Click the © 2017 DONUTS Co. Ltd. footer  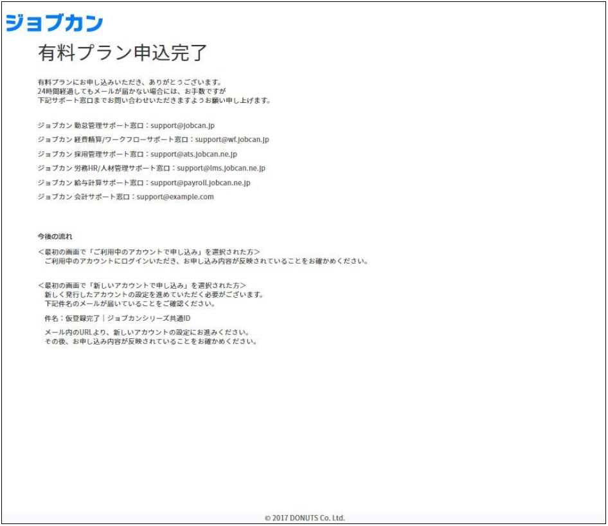(305, 518)
